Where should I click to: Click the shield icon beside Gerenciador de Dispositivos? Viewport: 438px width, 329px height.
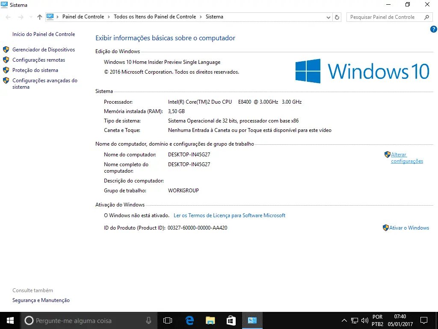6,50
